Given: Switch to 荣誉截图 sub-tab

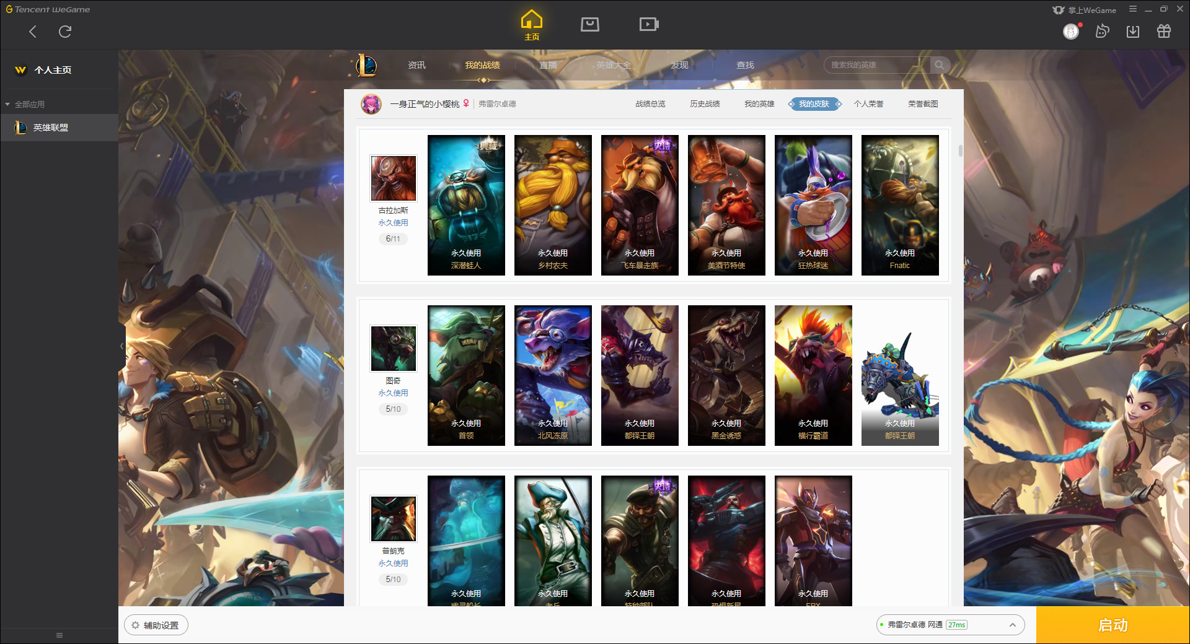Looking at the screenshot, I should (x=923, y=104).
